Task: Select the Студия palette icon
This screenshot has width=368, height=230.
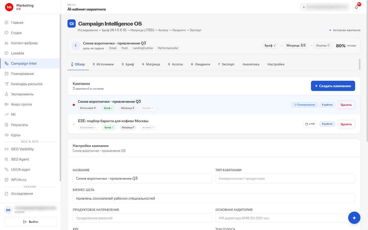Action: (x=7, y=33)
